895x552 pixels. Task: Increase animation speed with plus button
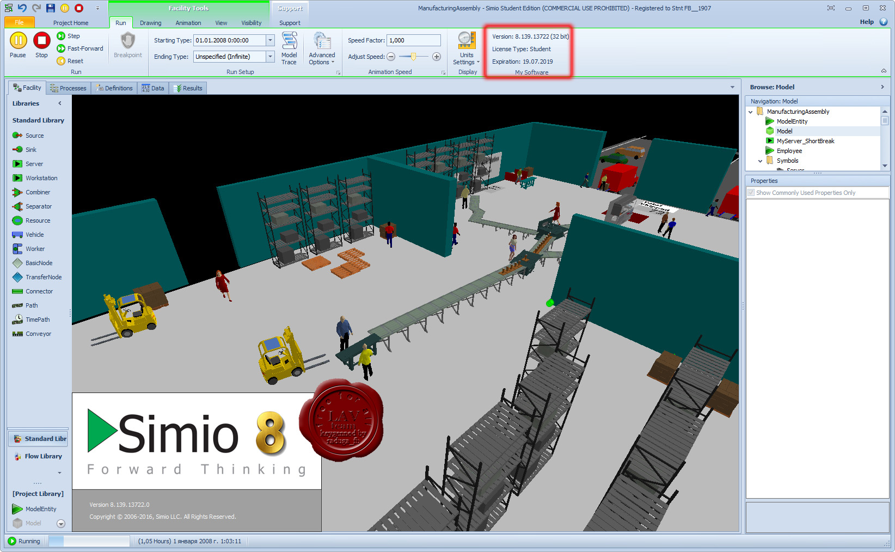tap(437, 57)
